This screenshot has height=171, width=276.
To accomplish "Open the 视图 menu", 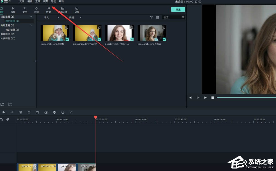I will (x=46, y=1).
